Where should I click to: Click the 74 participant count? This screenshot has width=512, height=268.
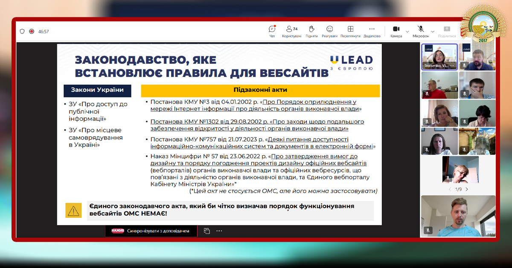[295, 29]
